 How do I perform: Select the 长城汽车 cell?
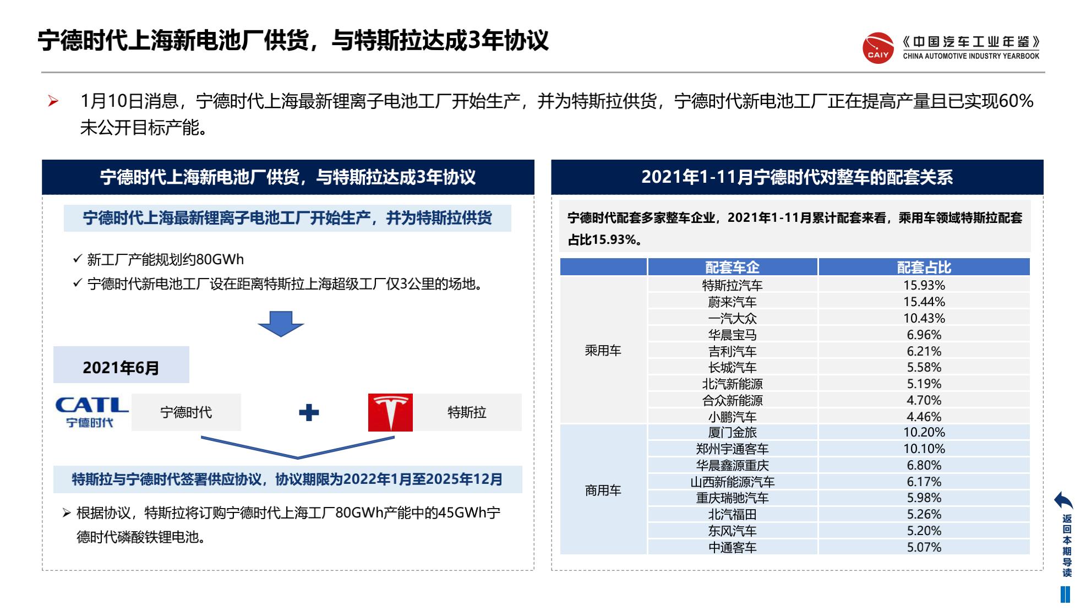[733, 367]
